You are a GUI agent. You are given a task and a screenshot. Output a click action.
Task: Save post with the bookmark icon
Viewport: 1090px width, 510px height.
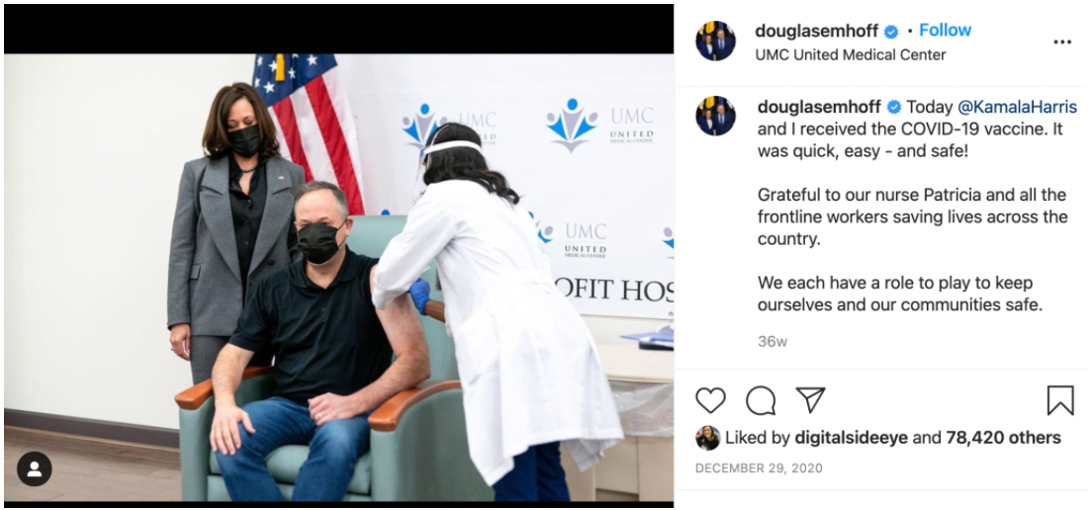(1060, 400)
